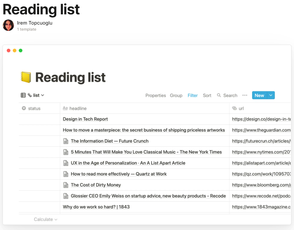Click the magnifying glass search icon

tap(219, 95)
